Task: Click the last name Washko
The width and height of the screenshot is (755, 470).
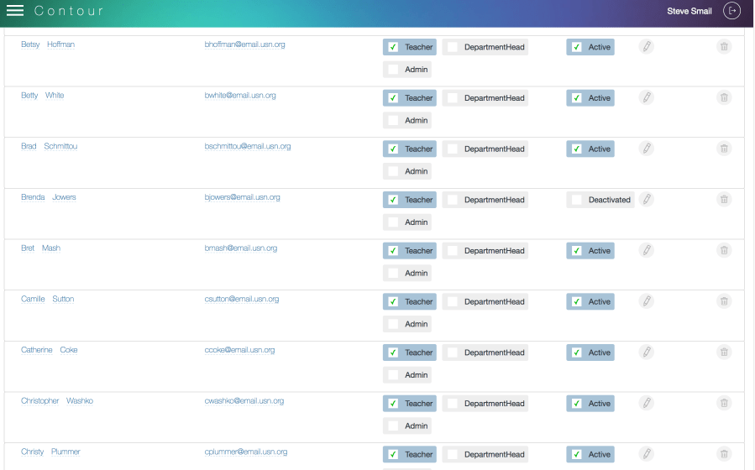Action: coord(80,401)
